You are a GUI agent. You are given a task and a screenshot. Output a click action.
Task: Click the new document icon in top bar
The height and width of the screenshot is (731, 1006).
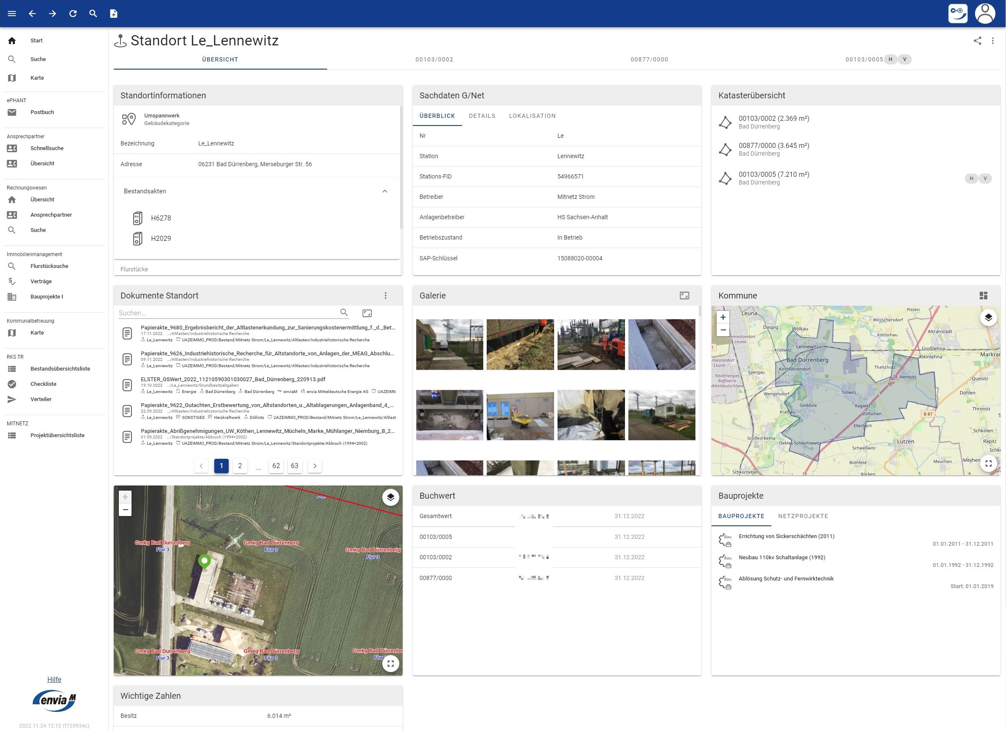click(x=114, y=14)
